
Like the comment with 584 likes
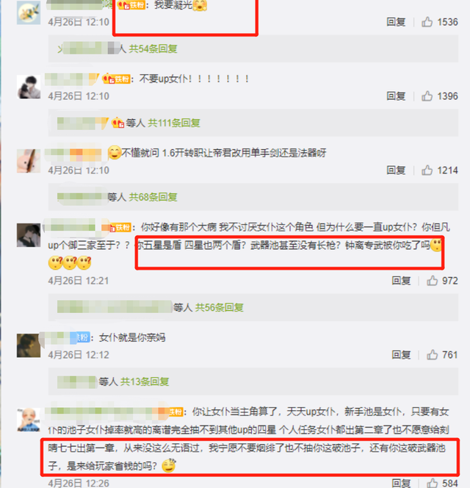click(432, 483)
